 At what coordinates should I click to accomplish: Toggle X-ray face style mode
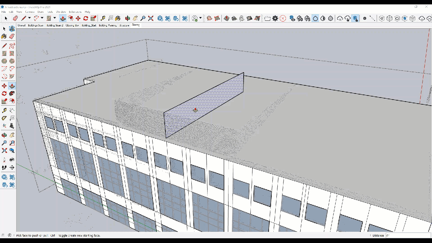(x=315, y=19)
